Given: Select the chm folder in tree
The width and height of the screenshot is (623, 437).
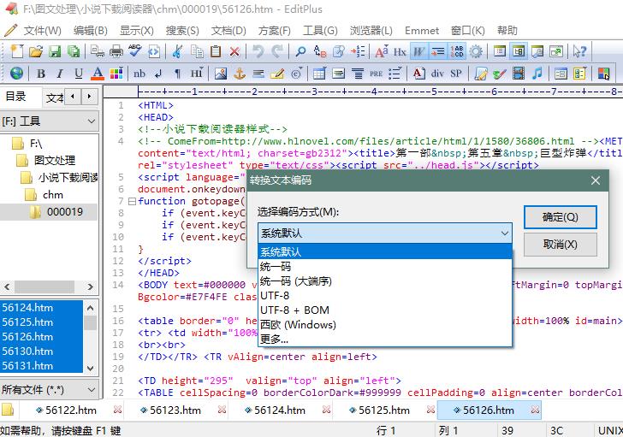Looking at the screenshot, I should click(x=52, y=195).
